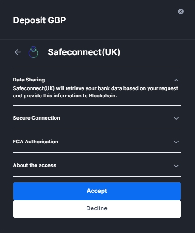Image resolution: width=195 pixels, height=233 pixels.
Task: Expand the FCA Authorisation chevron
Action: (176, 142)
